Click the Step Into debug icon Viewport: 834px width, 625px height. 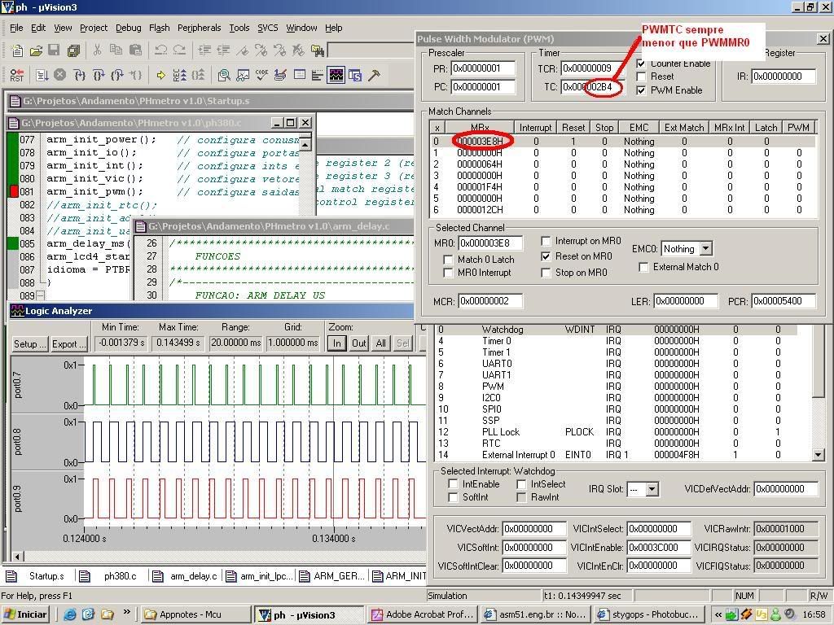80,75
